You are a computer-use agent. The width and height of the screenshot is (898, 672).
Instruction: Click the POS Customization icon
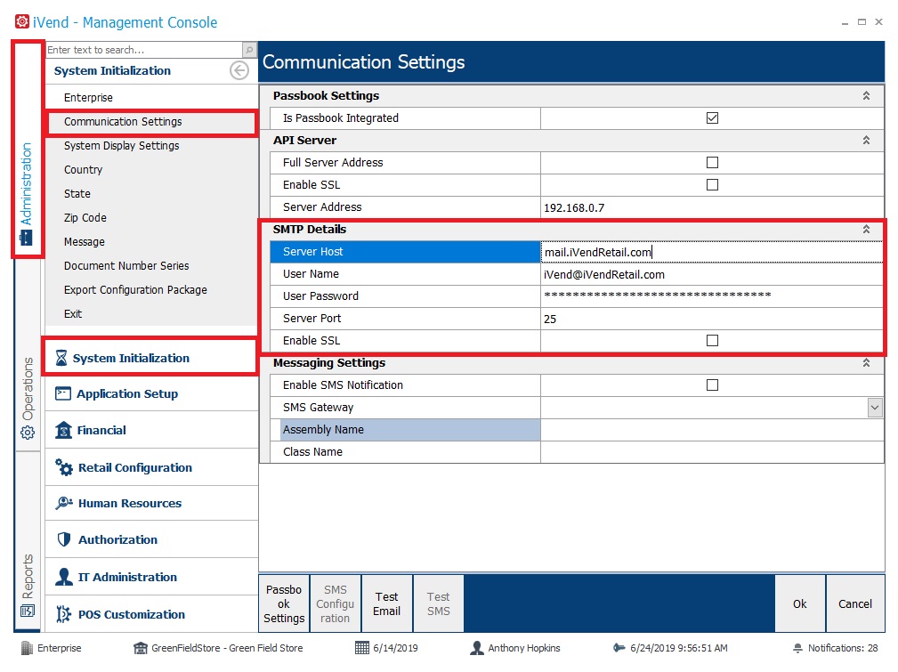(63, 614)
